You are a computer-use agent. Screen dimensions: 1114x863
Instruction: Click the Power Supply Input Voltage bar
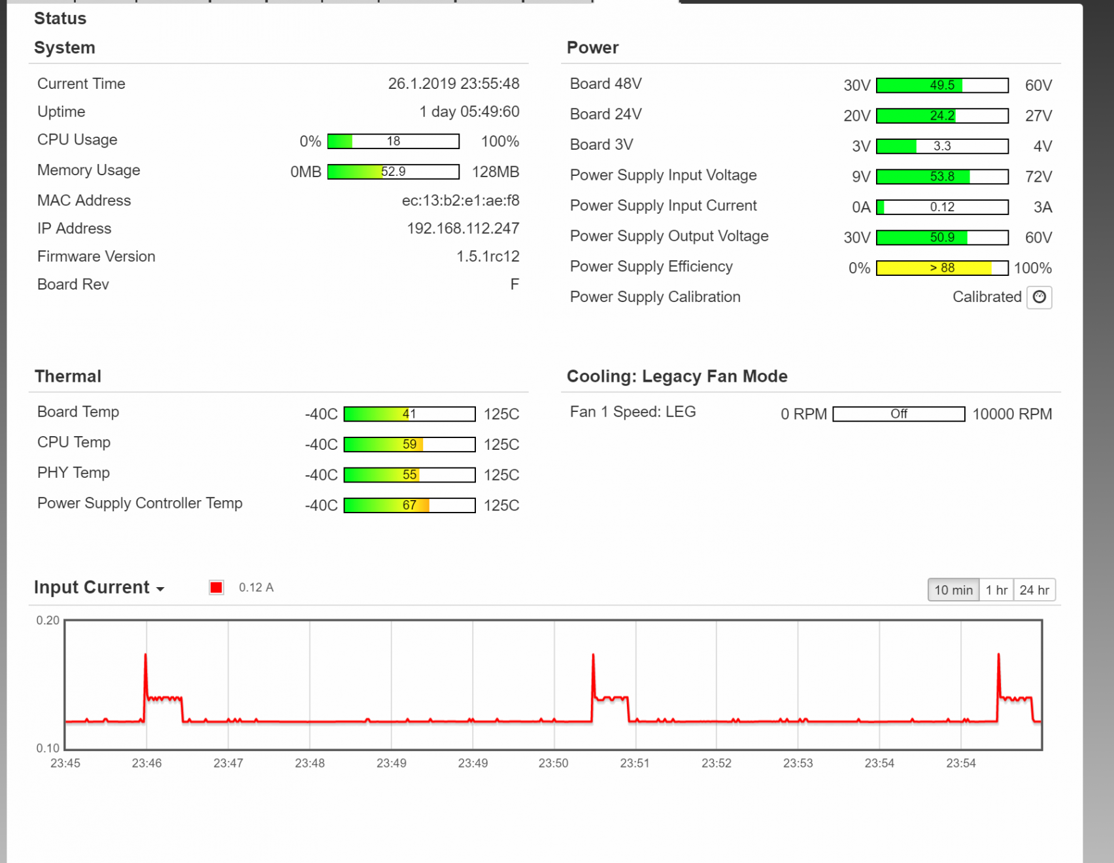pos(942,177)
